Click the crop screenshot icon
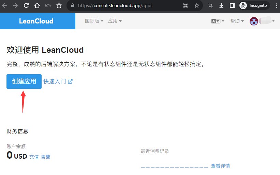The image size is (280, 175). tap(210, 5)
